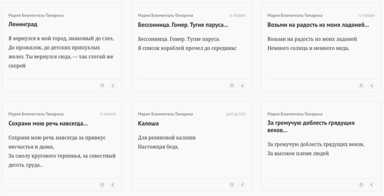This screenshot has width=384, height=196.
Task: Open the poem За гремучую доблесть грядущих веков…
Action: tap(311, 126)
